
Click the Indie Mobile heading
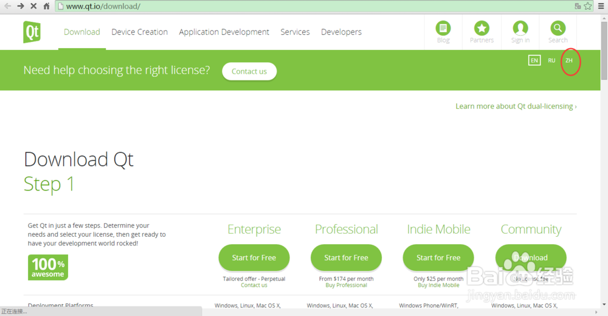point(438,229)
